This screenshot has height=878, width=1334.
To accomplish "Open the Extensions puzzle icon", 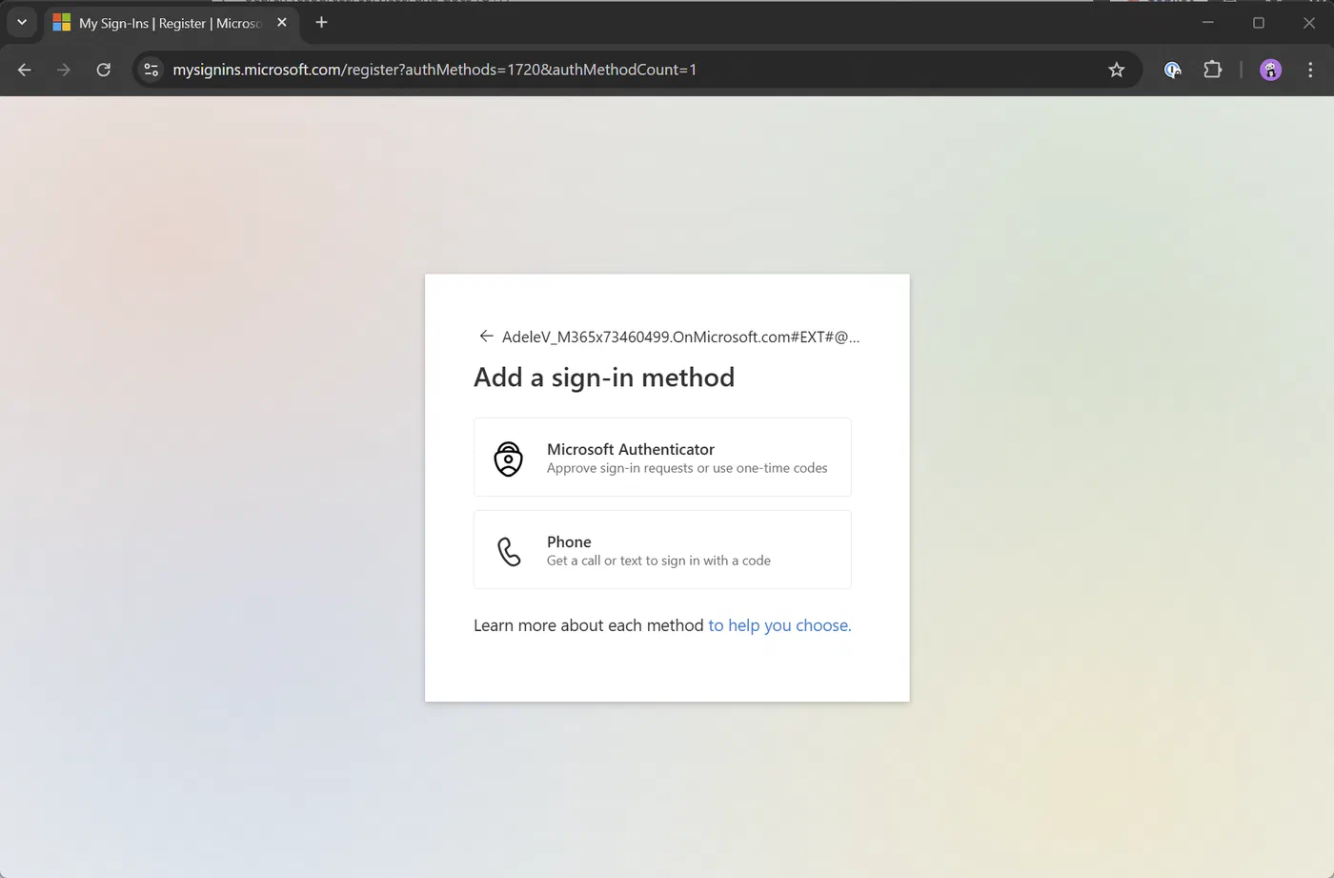I will [1213, 70].
